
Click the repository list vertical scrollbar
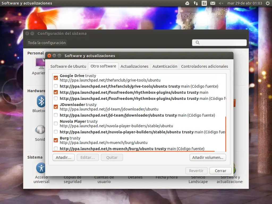click(226, 134)
